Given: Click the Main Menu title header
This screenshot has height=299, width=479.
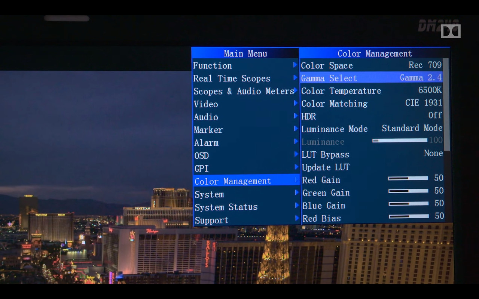Looking at the screenshot, I should [245, 53].
